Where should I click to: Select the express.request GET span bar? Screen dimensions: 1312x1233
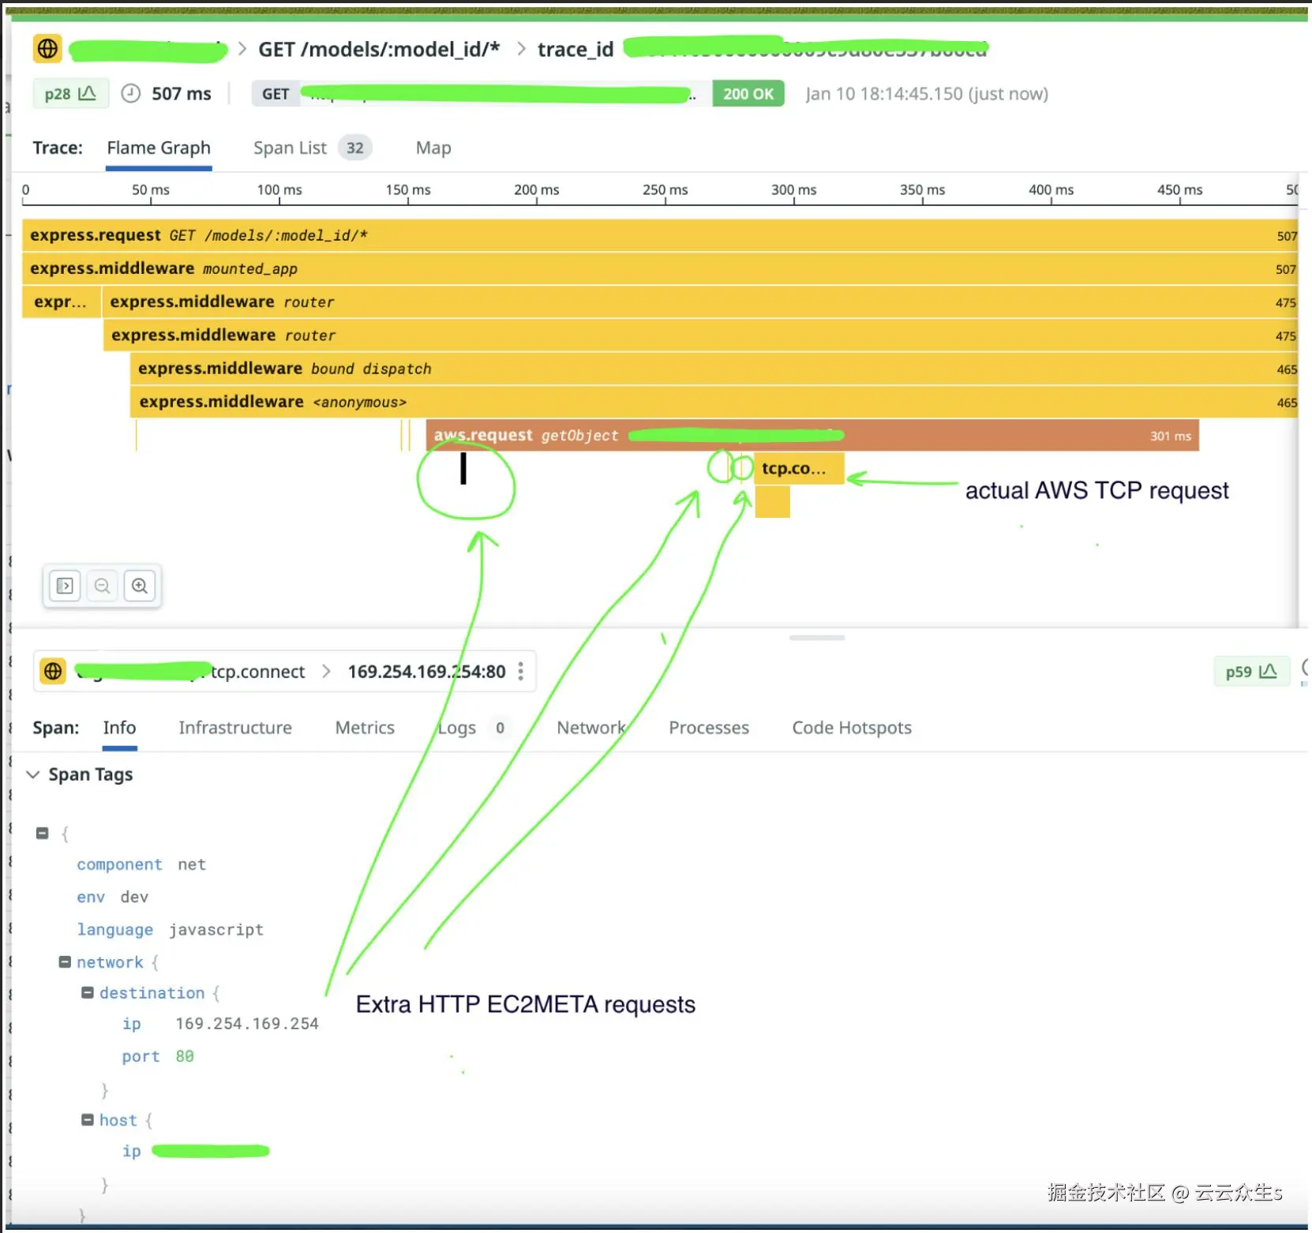click(660, 235)
